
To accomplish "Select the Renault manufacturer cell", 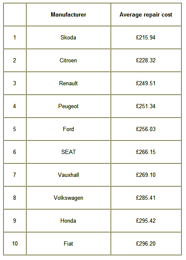I will click(68, 83).
